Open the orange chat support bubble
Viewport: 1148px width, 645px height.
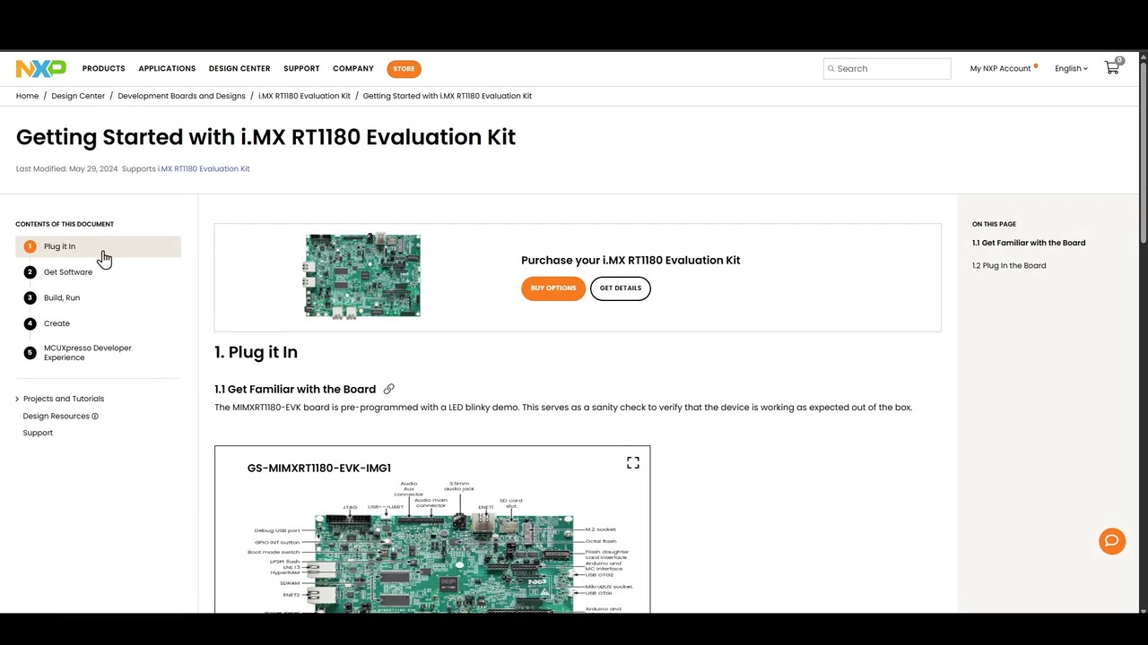(x=1112, y=540)
